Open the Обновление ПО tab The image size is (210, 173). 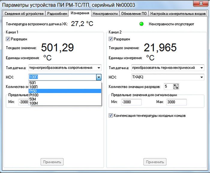pos(134,14)
